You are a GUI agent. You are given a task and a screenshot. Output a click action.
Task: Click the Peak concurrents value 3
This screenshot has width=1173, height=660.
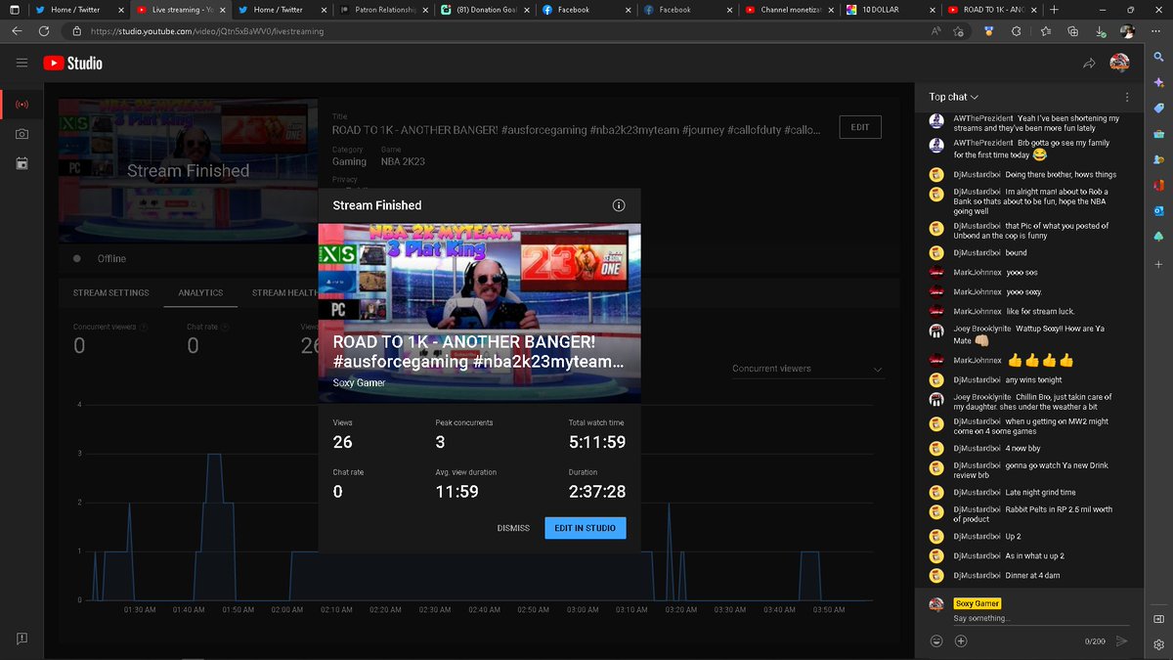pos(440,443)
